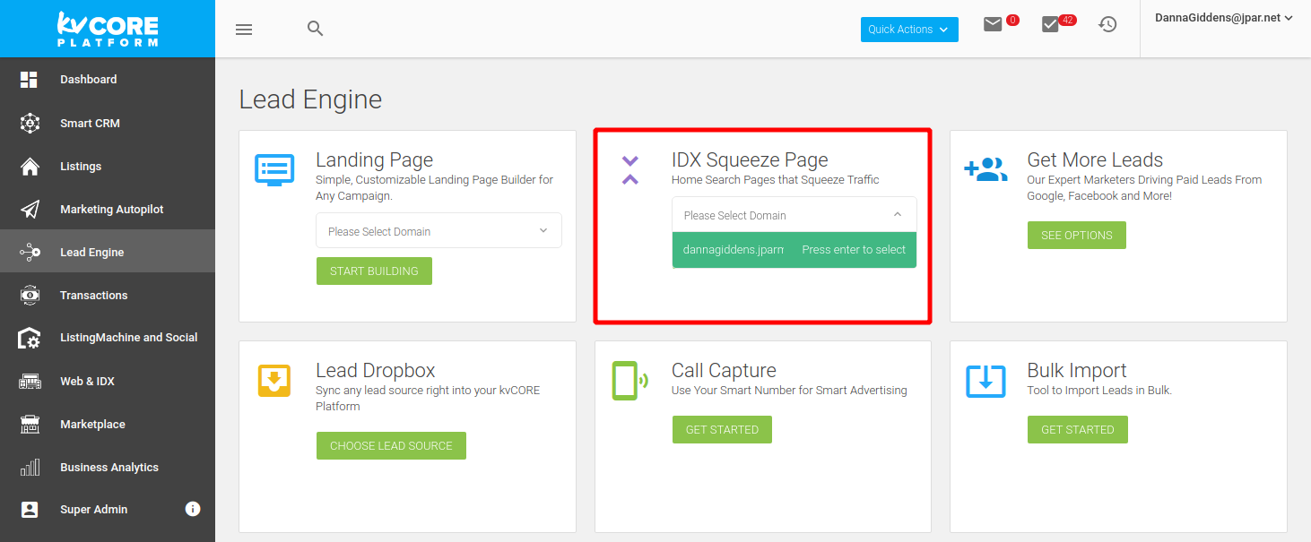Click the Call Capture phone icon

click(x=629, y=380)
